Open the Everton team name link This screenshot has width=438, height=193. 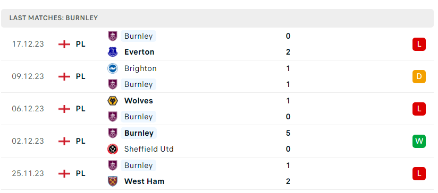[x=139, y=52]
